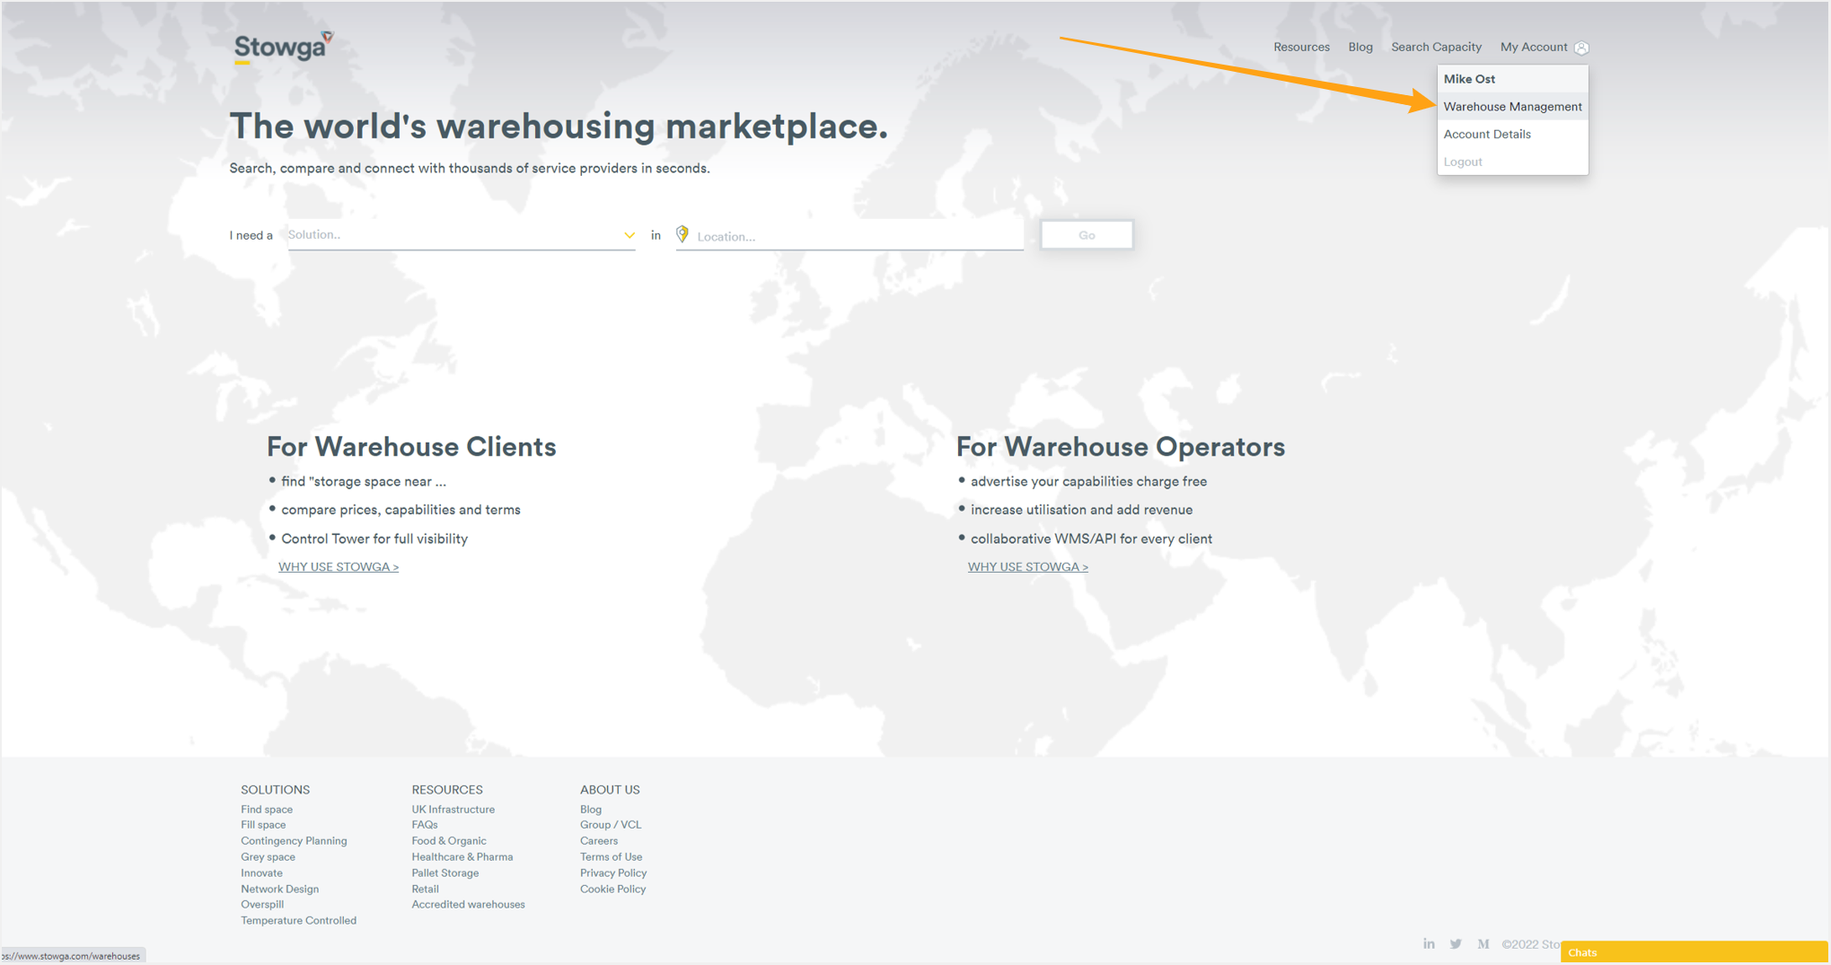Viewport: 1831px width, 965px height.
Task: Open Temperature Controlled solutions link
Action: 298,921
